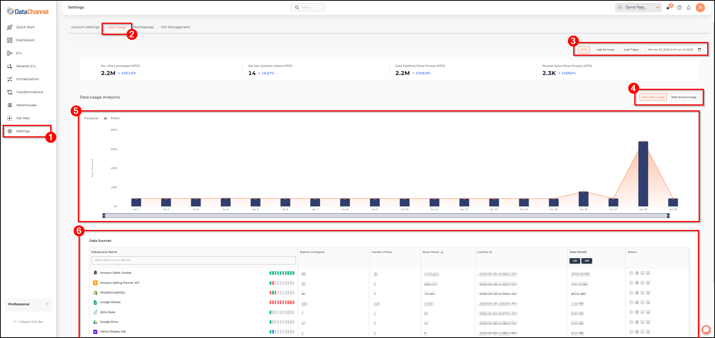Screen dimensions: 715x338
Task: Go to ETL section
Action: pyautogui.click(x=15, y=53)
